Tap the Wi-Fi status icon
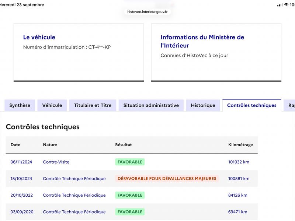295x221 pixels. pyautogui.click(x=286, y=5)
